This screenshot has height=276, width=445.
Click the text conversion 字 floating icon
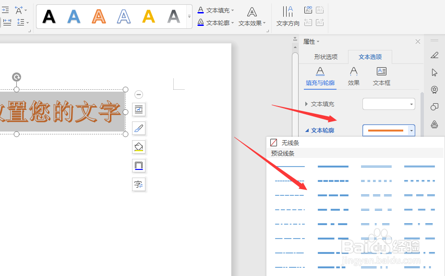[x=139, y=184]
